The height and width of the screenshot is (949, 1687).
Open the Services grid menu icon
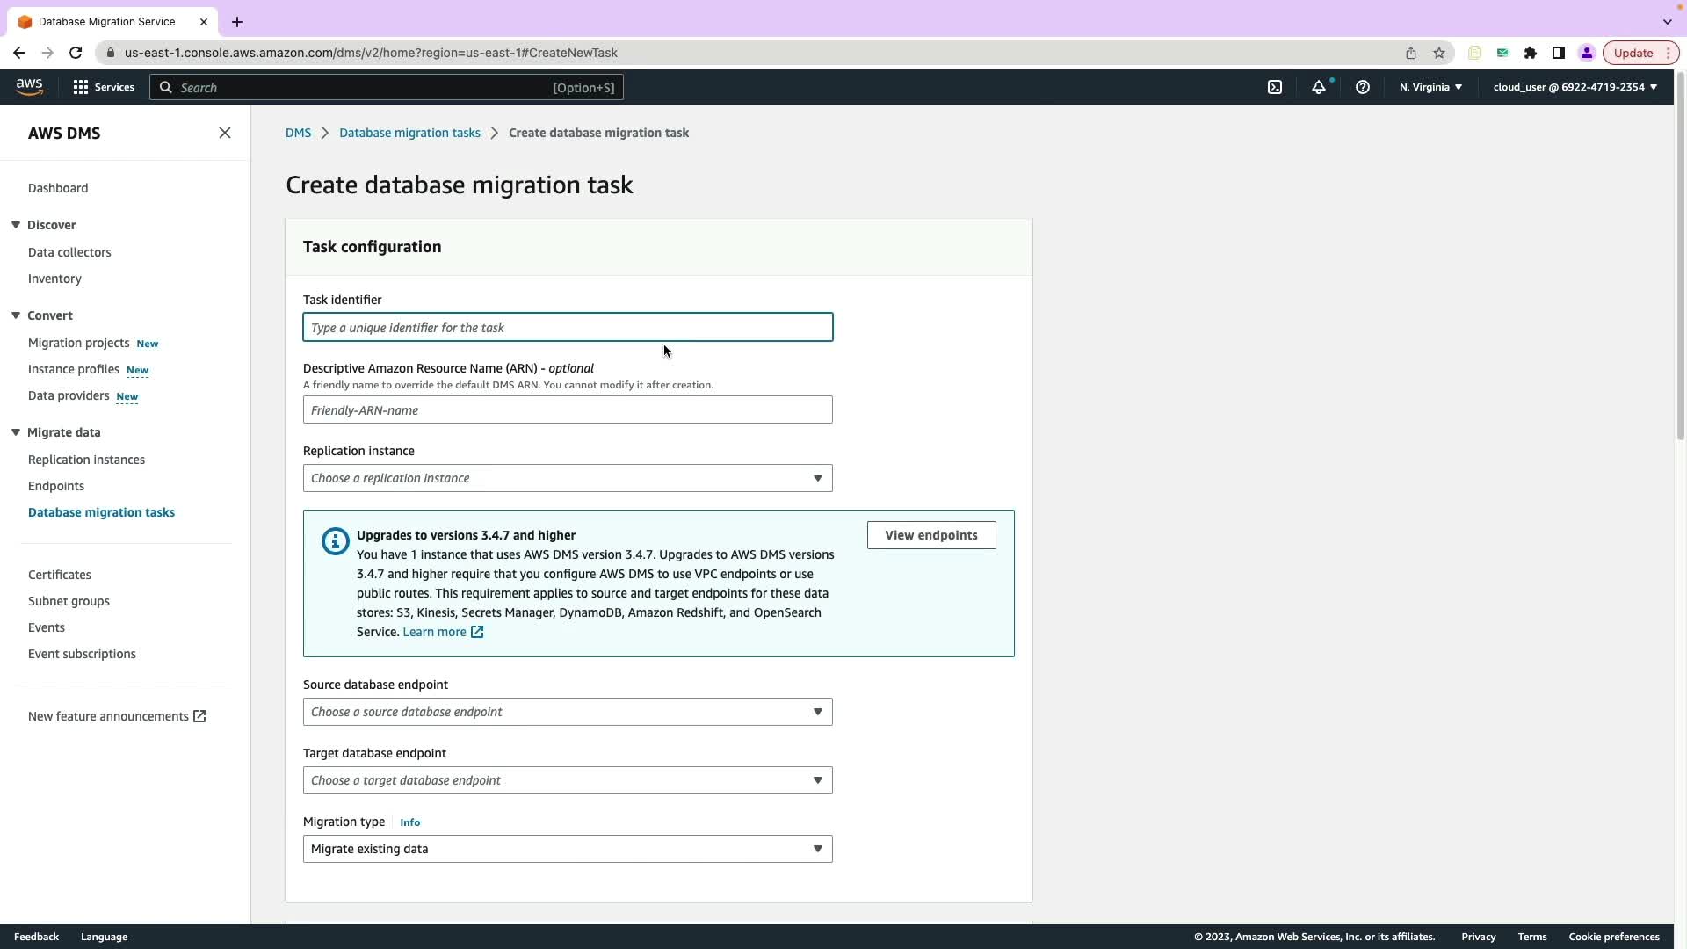pos(81,87)
